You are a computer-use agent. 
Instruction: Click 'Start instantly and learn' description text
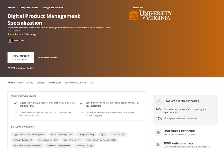pyautogui.click(x=187, y=147)
